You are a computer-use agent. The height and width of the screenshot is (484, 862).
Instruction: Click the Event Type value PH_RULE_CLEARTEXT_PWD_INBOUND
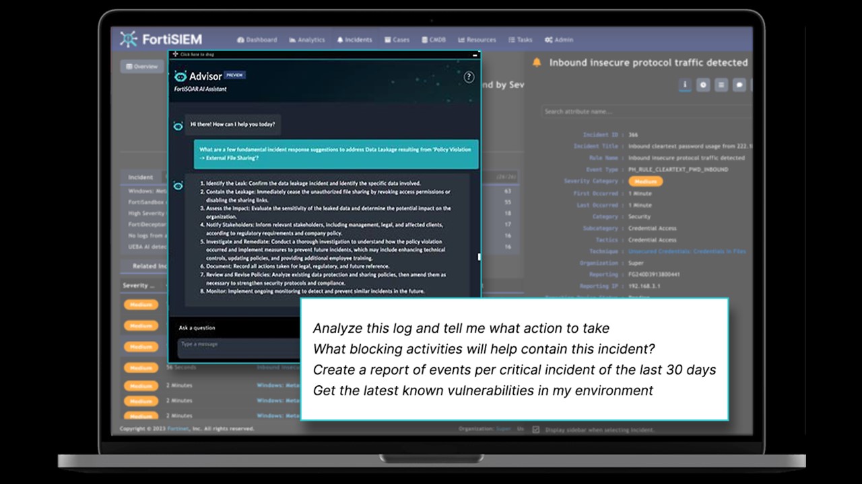click(x=678, y=170)
